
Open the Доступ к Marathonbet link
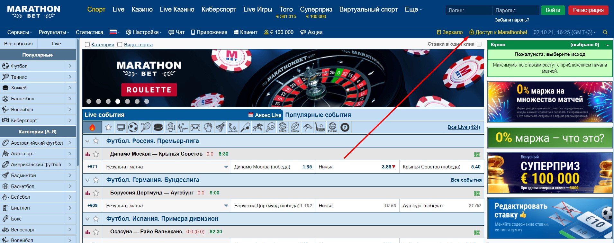click(498, 32)
